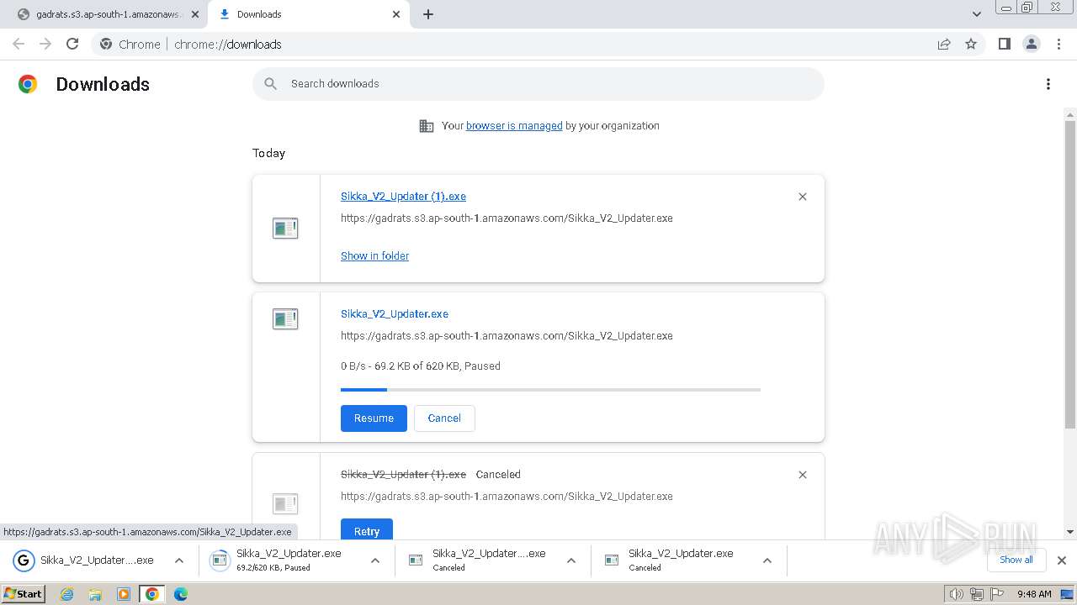The image size is (1077, 605).
Task: Remove the canceled download from the list
Action: (803, 475)
